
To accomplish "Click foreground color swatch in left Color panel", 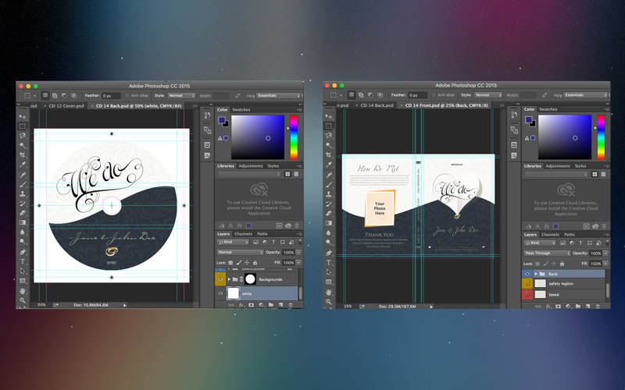I will (222, 120).
